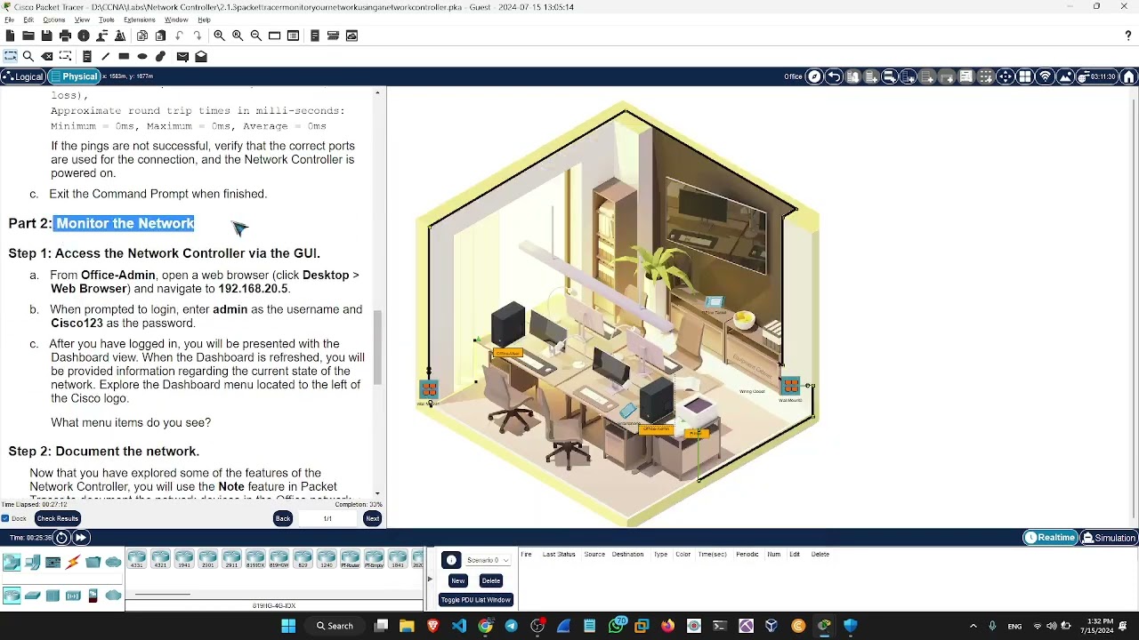Click the Back button in instructions
1139x640 pixels.
tap(283, 518)
